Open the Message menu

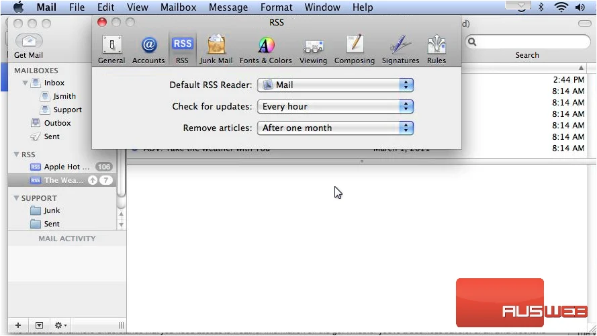click(228, 7)
